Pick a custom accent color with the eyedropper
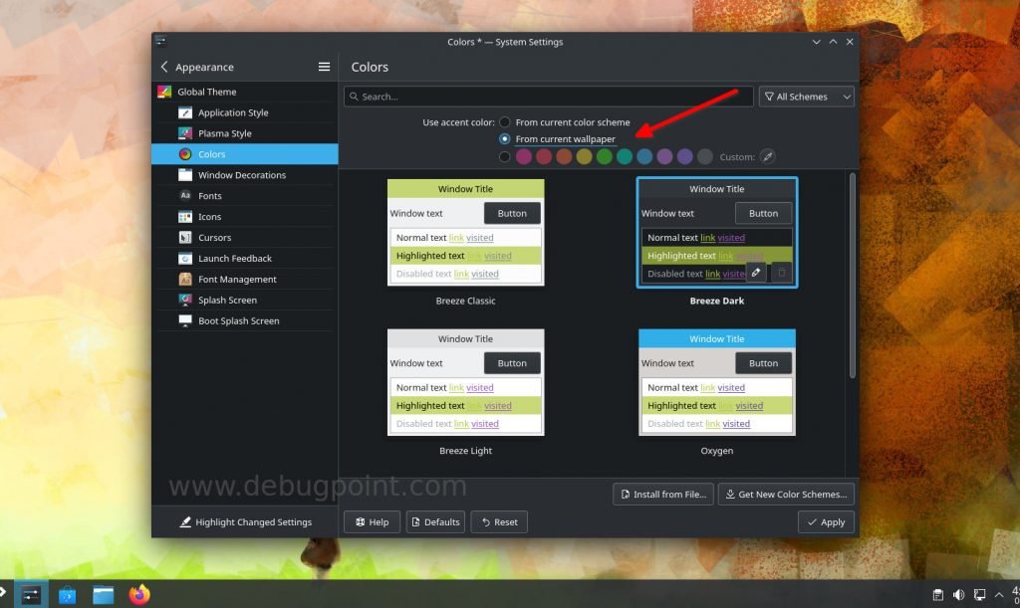The height and width of the screenshot is (608, 1020). (767, 156)
